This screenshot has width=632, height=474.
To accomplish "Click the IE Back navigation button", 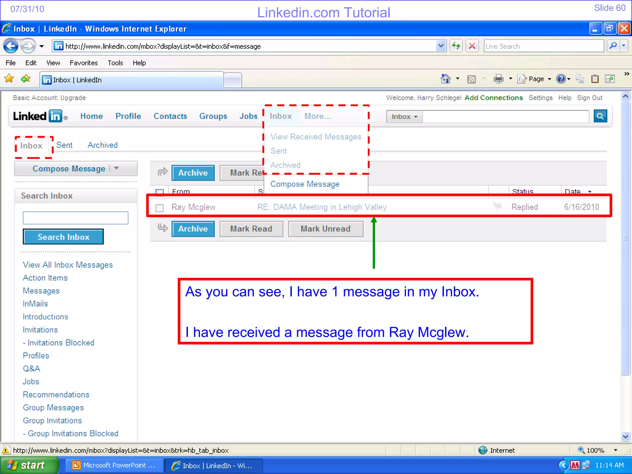I will coord(11,46).
